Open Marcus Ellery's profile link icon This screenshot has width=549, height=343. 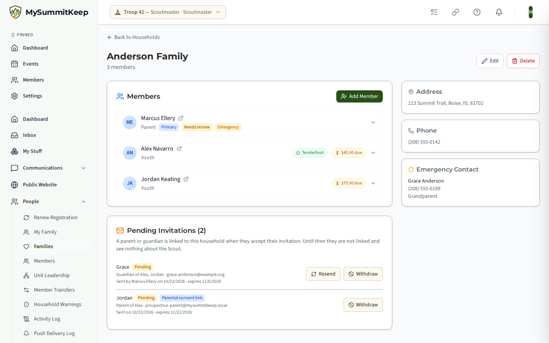click(x=181, y=118)
